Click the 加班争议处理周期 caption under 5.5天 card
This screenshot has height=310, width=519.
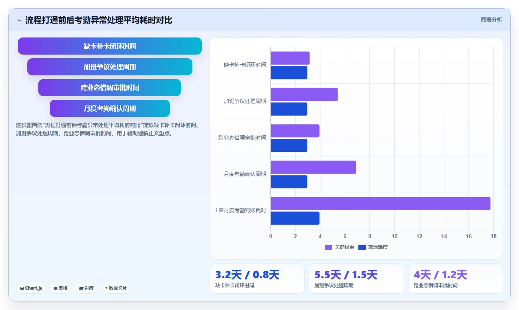point(334,286)
